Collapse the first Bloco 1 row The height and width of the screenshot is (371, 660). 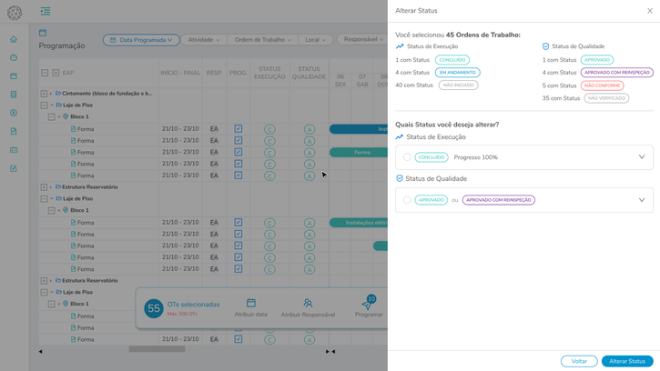pyautogui.click(x=51, y=116)
